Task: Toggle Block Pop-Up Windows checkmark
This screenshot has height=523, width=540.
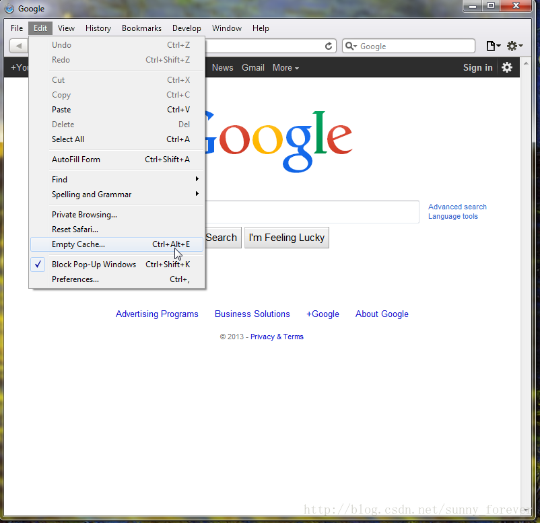Action: 38,265
